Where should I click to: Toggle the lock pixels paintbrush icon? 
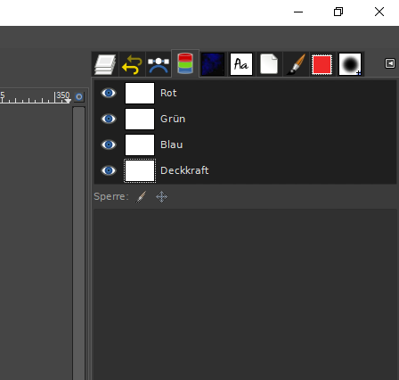[x=141, y=196]
